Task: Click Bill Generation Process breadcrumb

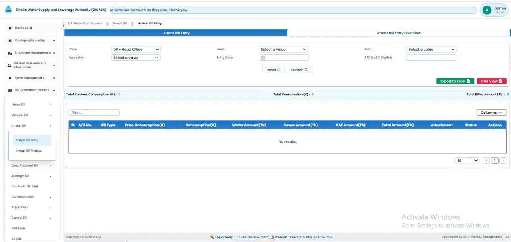Action: [85, 24]
